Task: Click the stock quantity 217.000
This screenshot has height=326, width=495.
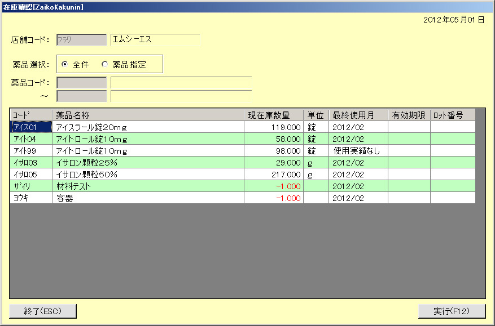Action: 274,174
